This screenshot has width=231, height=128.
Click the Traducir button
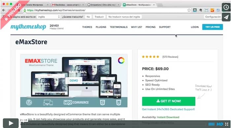(99, 17)
